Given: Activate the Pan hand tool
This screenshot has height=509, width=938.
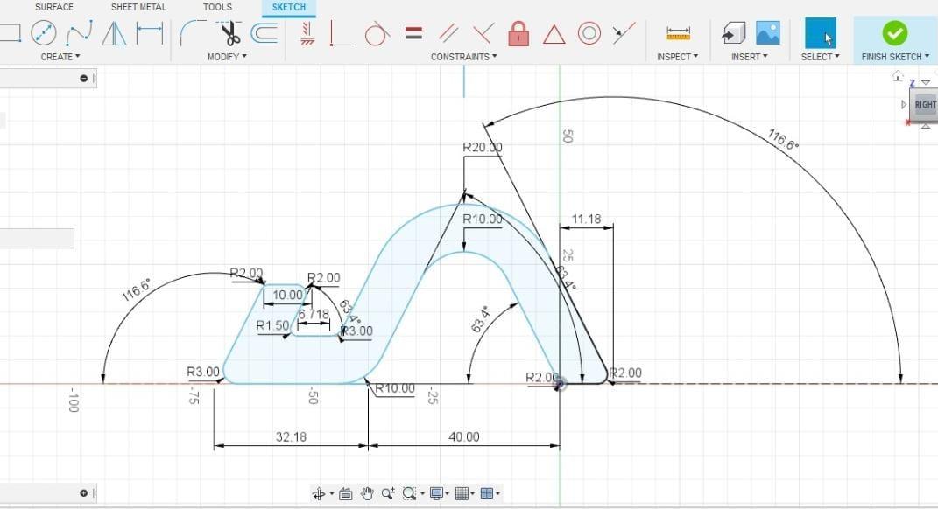Looking at the screenshot, I should [367, 493].
